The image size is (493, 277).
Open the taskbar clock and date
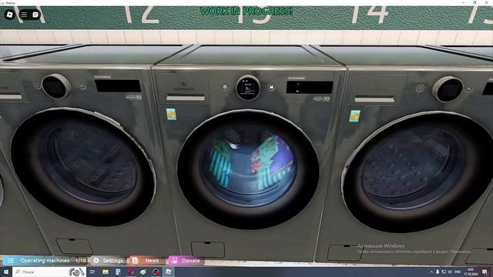tap(471, 272)
